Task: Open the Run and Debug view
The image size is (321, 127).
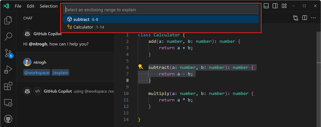Action: [x=8, y=70]
